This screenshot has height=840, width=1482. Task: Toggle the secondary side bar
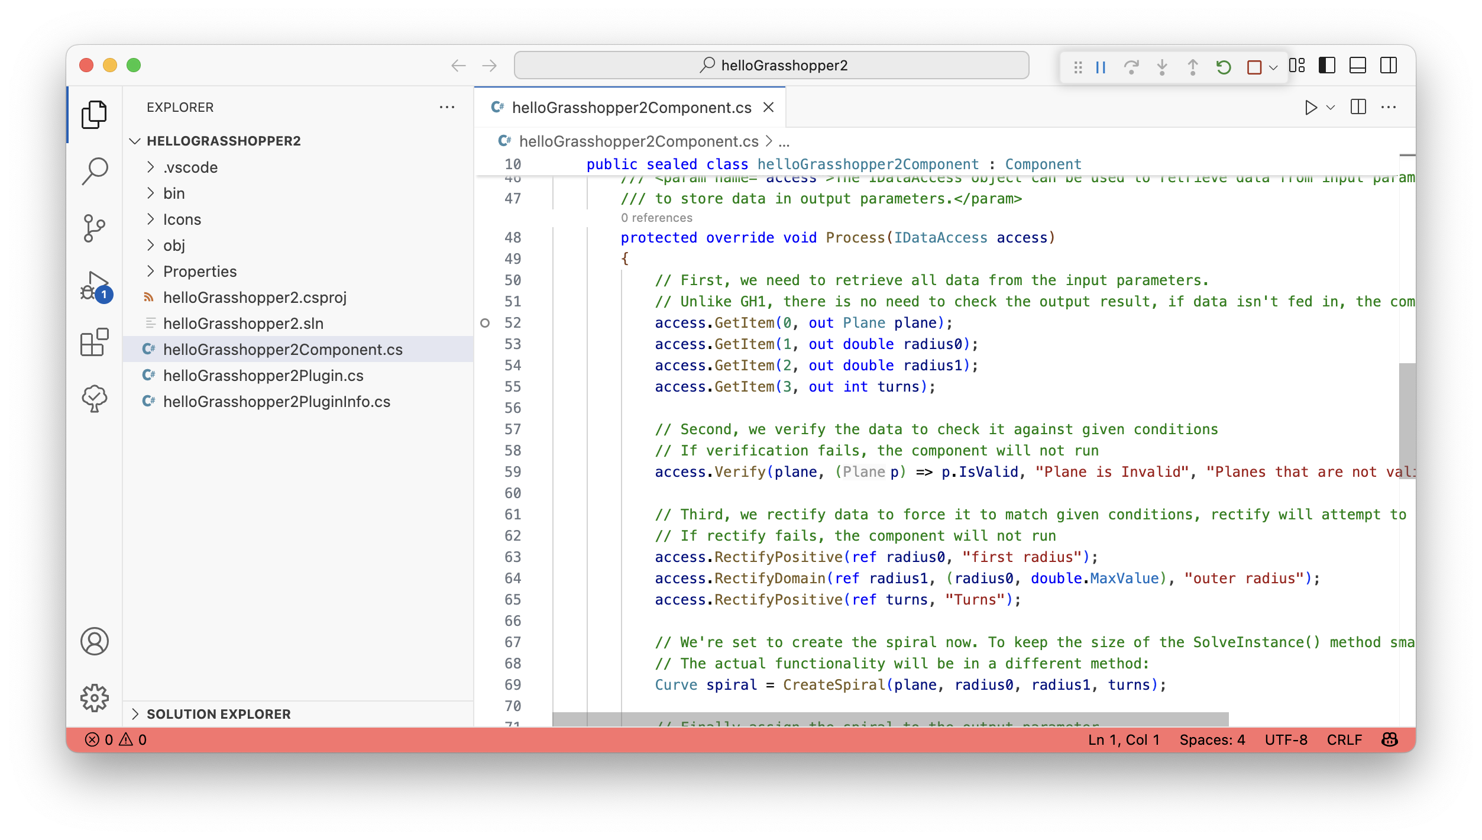pyautogui.click(x=1389, y=65)
